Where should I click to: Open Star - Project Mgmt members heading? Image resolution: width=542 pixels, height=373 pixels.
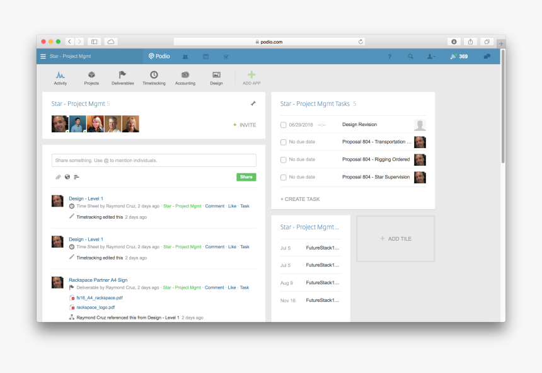click(78, 104)
